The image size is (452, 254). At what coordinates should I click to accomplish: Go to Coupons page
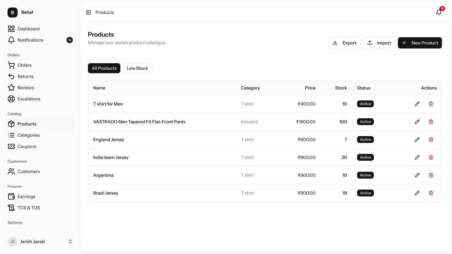coord(40,146)
